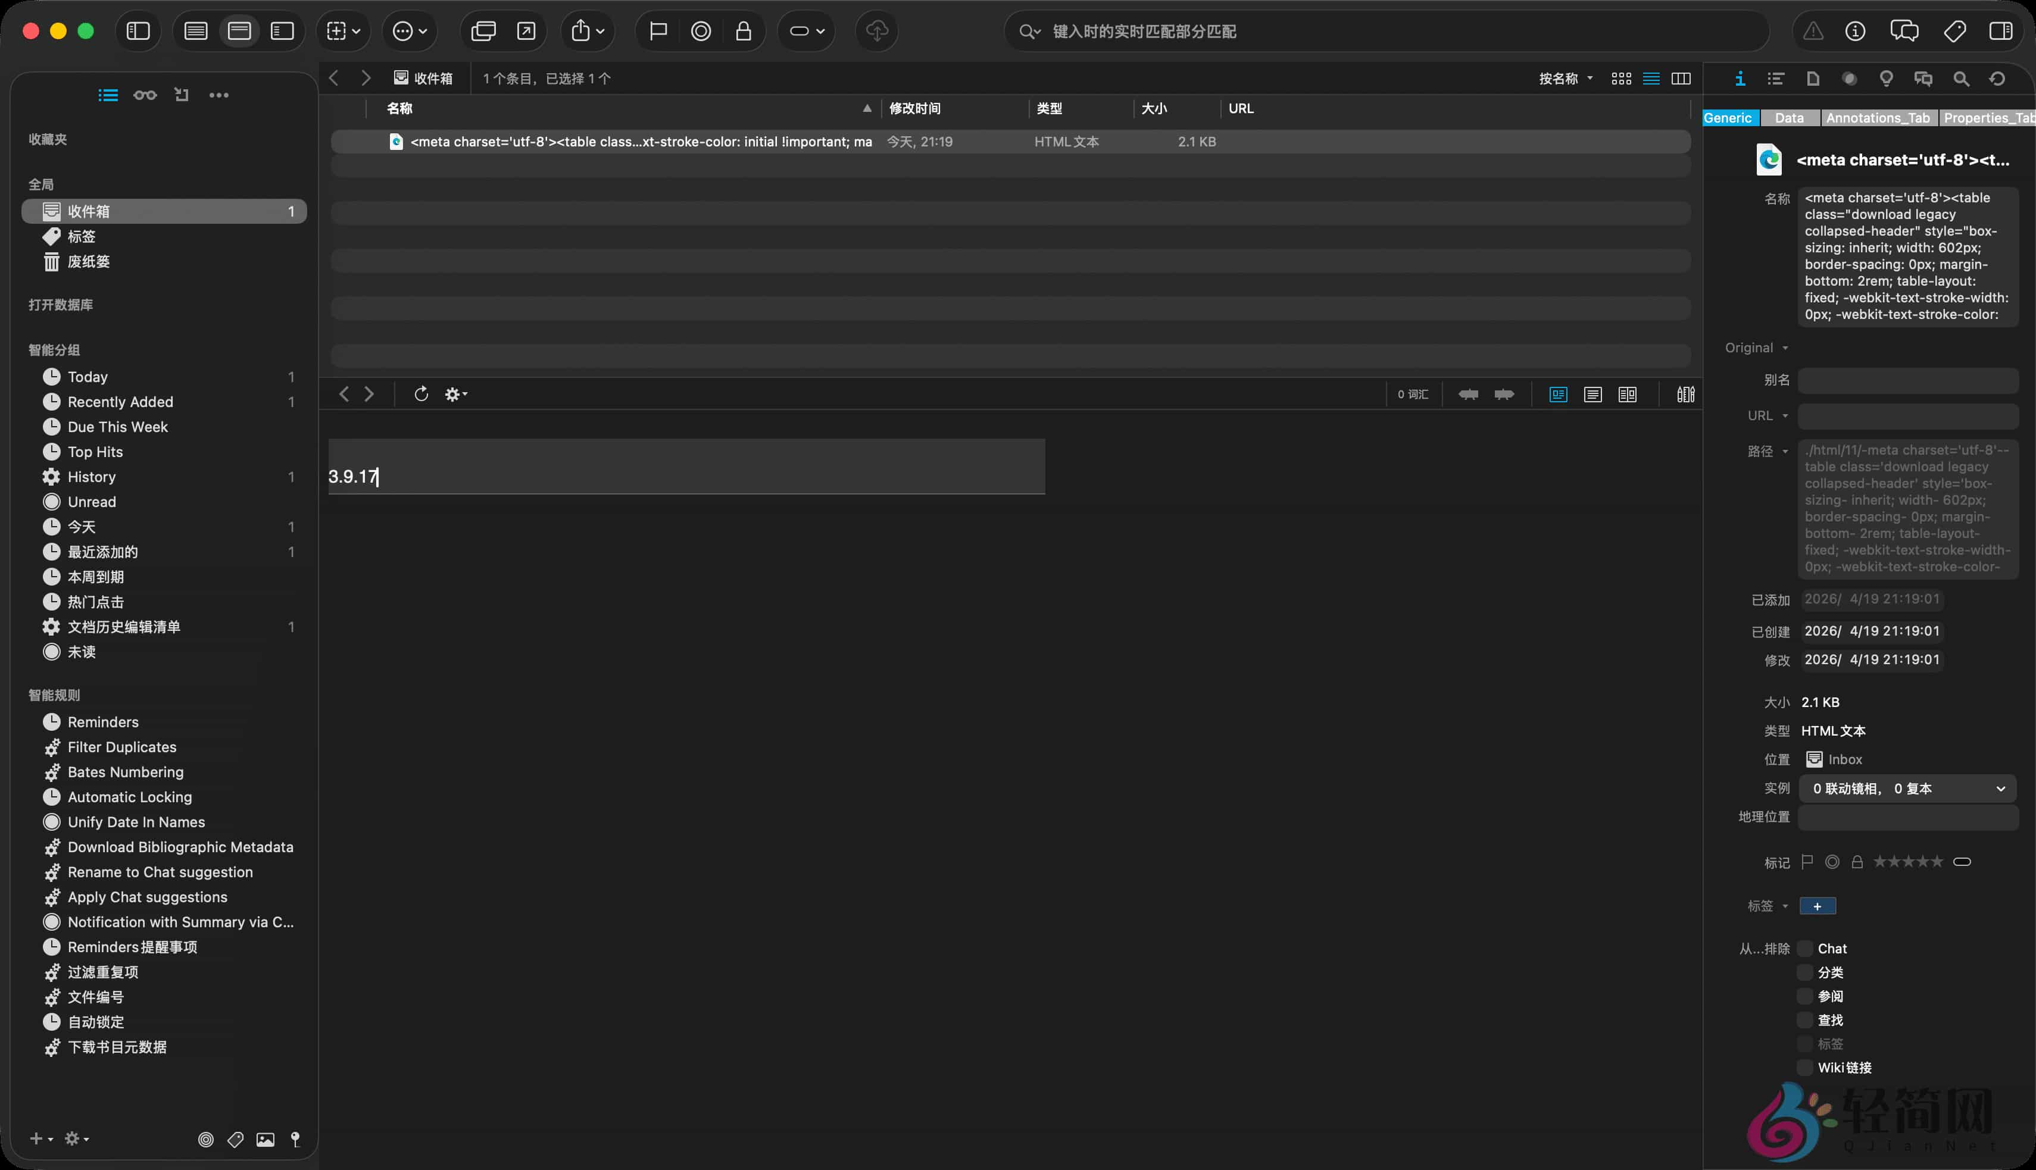Open the Annotations_Tab

(x=1878, y=117)
